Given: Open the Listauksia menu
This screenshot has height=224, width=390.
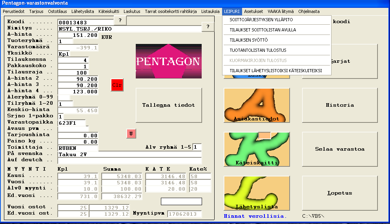Looking at the screenshot, I should click(210, 11).
